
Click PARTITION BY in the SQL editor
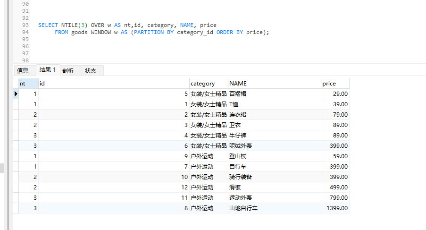[x=154, y=32]
